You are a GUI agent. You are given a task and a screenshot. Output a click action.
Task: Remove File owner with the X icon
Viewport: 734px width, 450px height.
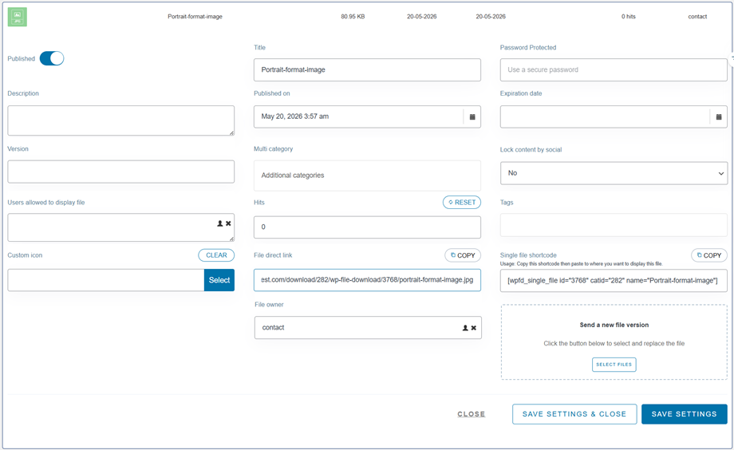pyautogui.click(x=474, y=328)
